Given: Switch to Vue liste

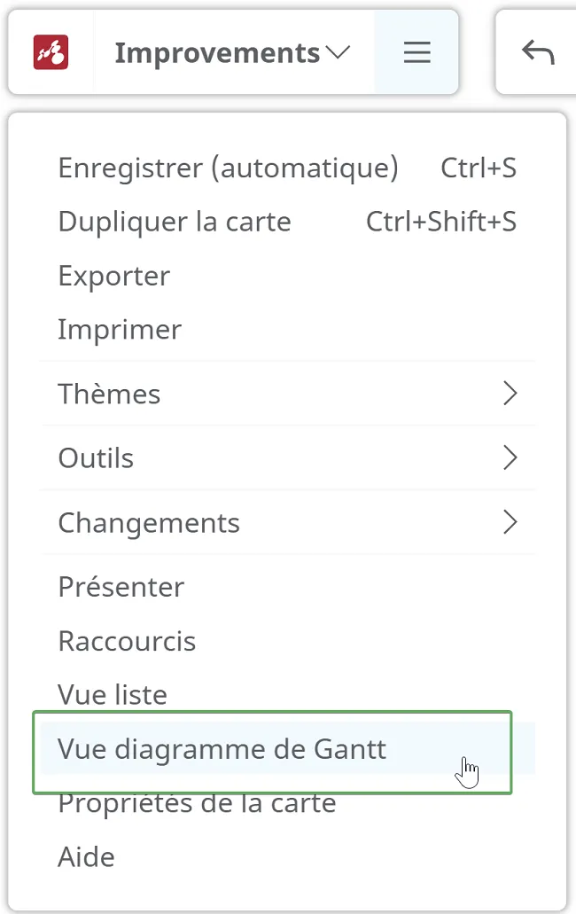Looking at the screenshot, I should [288, 694].
